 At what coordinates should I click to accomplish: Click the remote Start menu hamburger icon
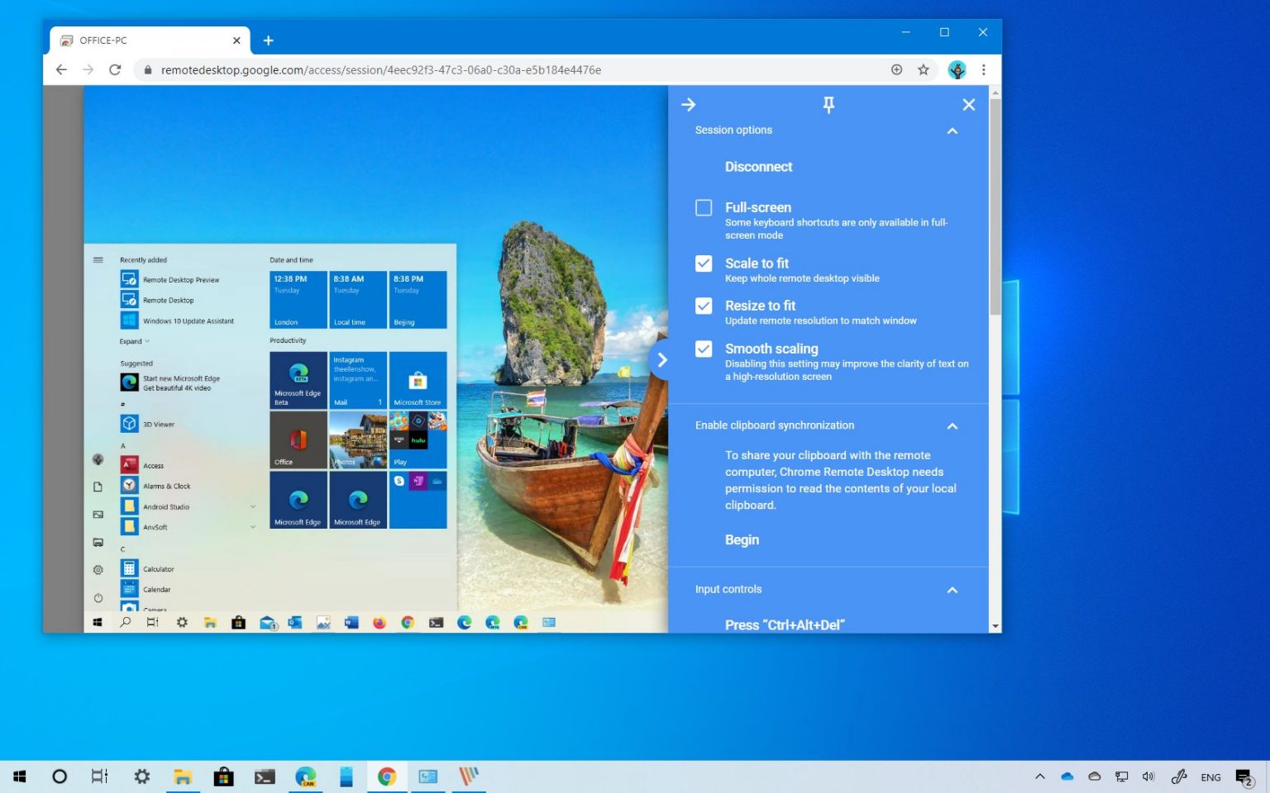click(x=98, y=260)
